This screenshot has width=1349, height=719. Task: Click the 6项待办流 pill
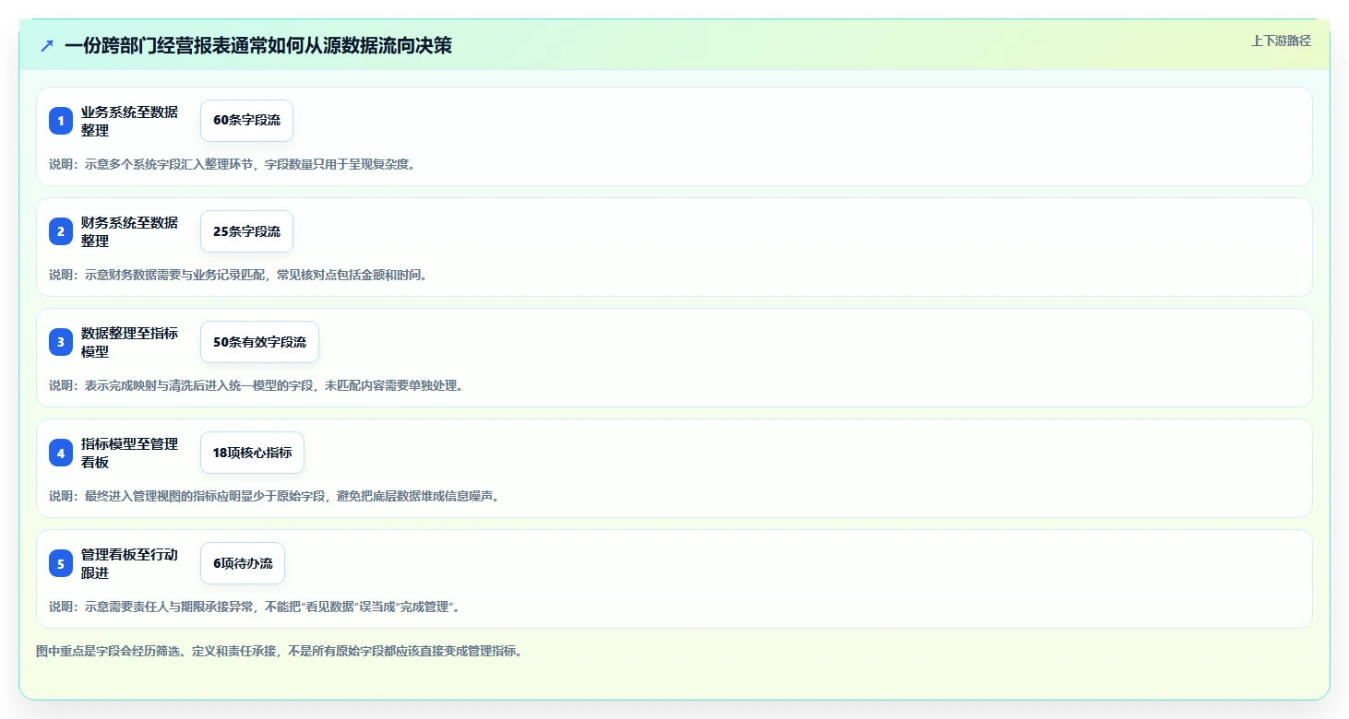[x=243, y=563]
